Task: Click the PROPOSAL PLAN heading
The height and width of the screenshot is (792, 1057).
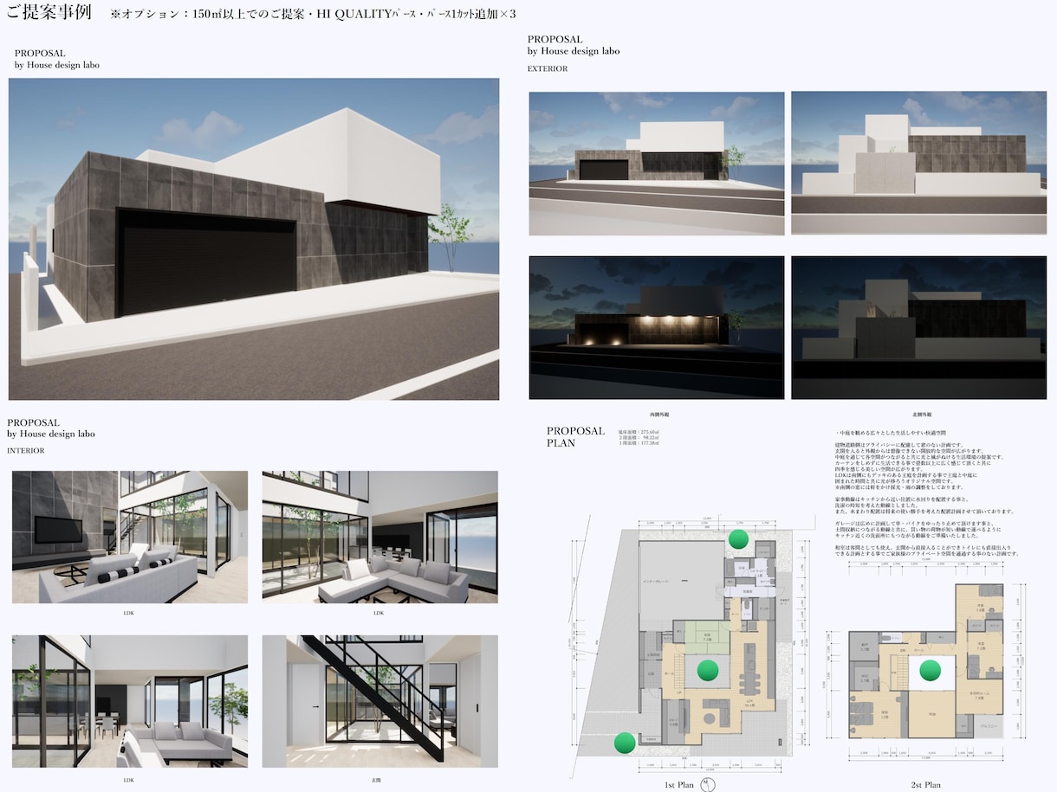Action: coord(575,437)
